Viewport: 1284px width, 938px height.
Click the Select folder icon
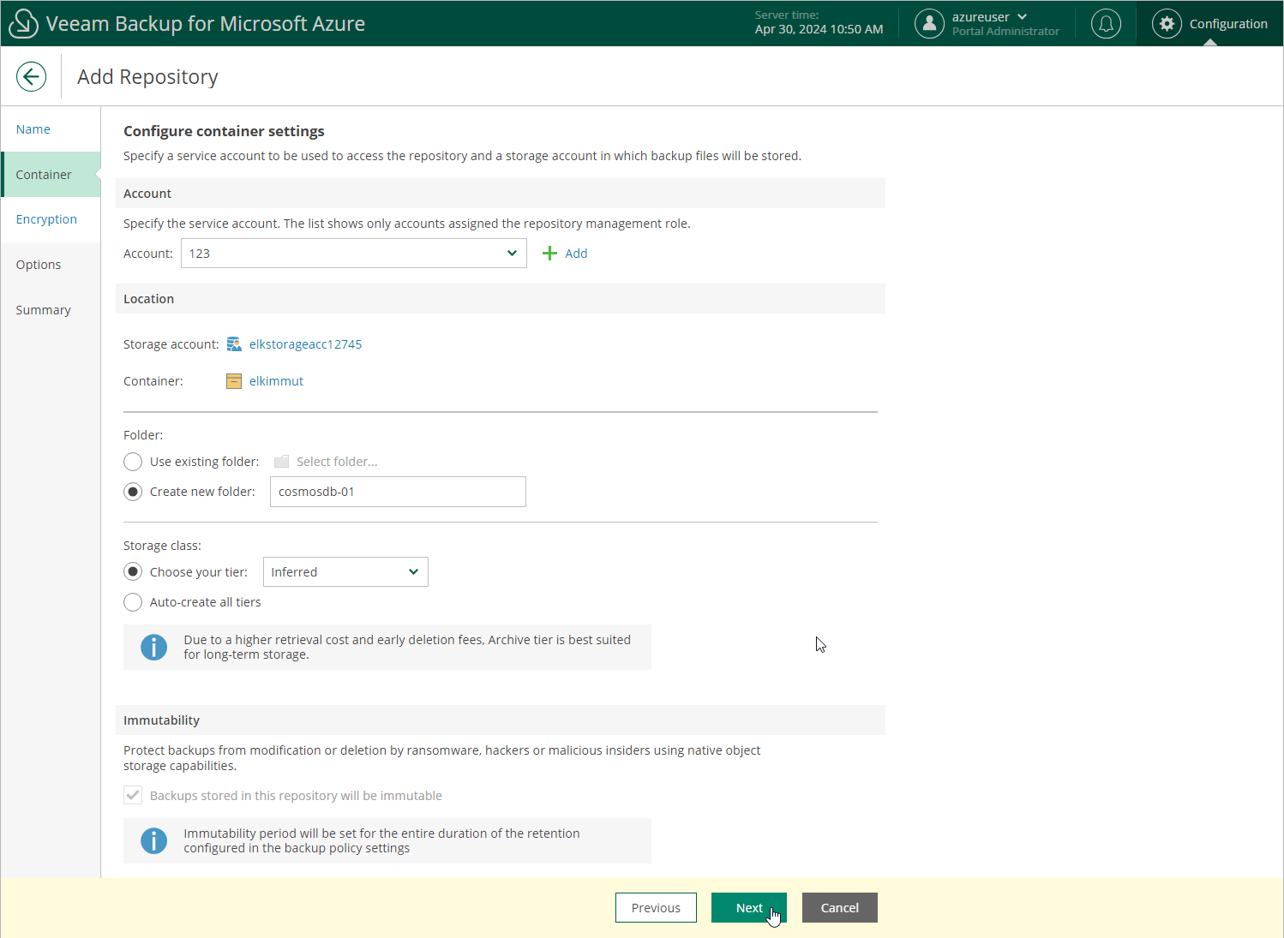281,462
